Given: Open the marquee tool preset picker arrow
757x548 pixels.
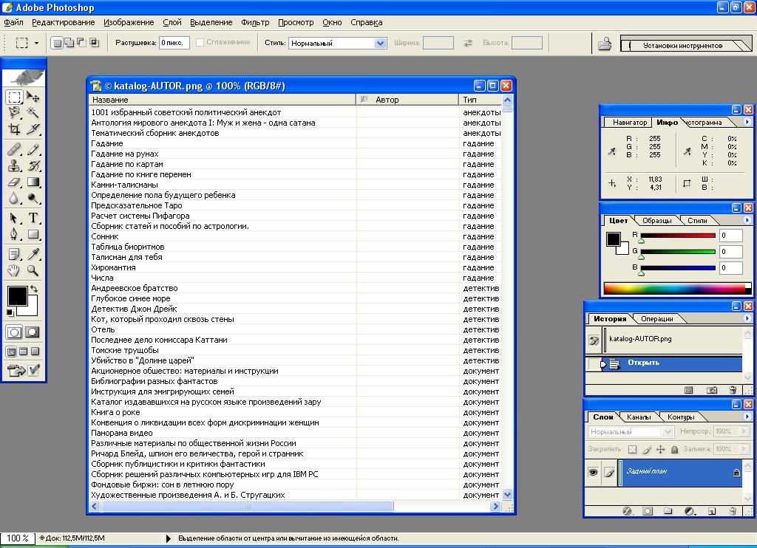Looking at the screenshot, I should coord(36,44).
